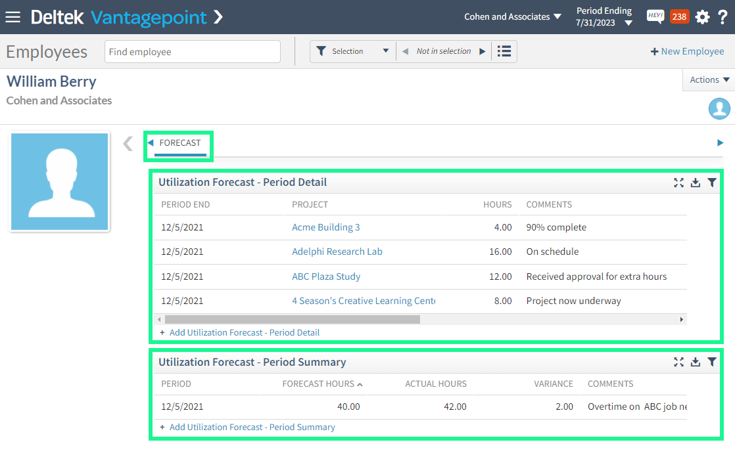Click the 'Overtime on ABC job' comment
Viewport: 735px width, 461px height.
coord(637,406)
